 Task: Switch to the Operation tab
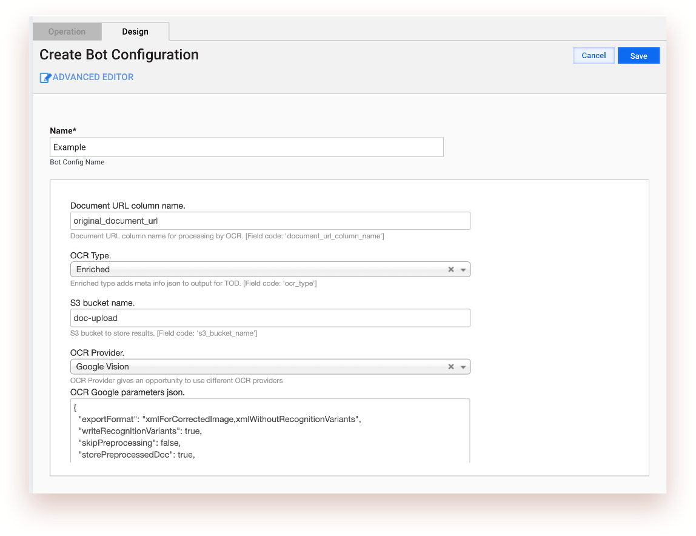pyautogui.click(x=67, y=32)
